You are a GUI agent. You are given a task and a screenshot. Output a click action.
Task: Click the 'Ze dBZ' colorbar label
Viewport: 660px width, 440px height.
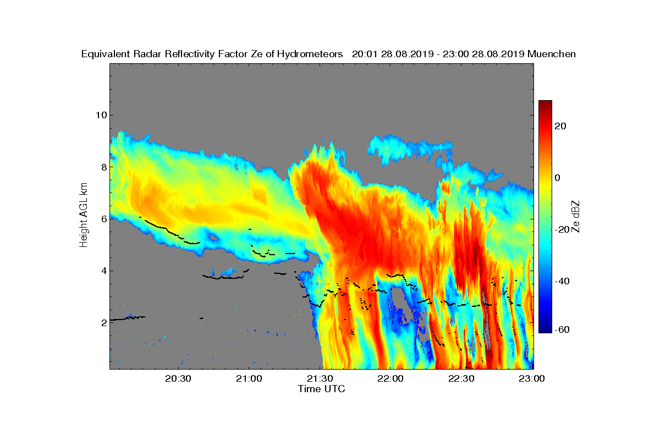(576, 216)
